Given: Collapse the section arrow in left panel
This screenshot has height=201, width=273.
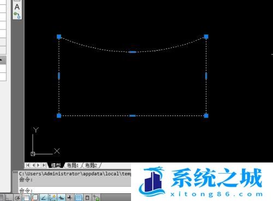Looking at the screenshot, I should pos(1,59).
